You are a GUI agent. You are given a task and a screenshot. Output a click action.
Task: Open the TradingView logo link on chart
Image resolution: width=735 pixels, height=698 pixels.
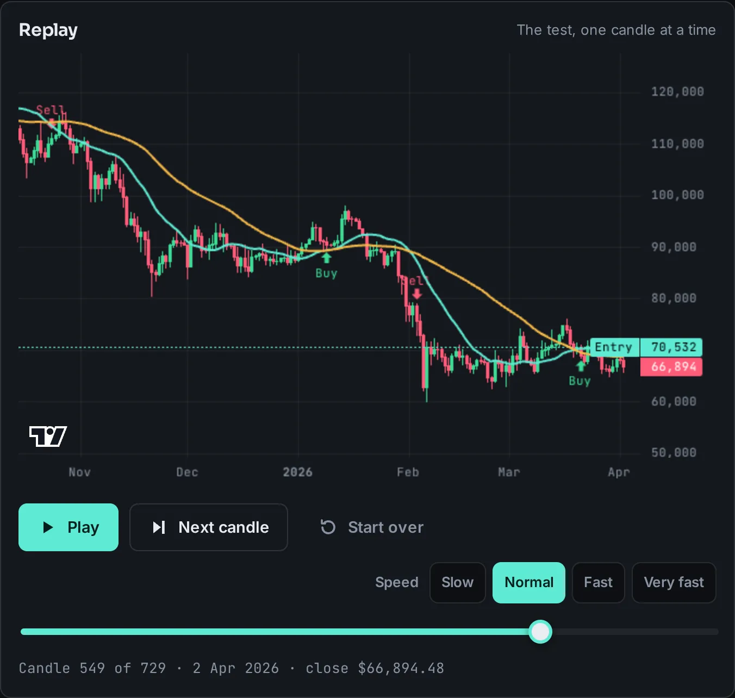pyautogui.click(x=48, y=436)
